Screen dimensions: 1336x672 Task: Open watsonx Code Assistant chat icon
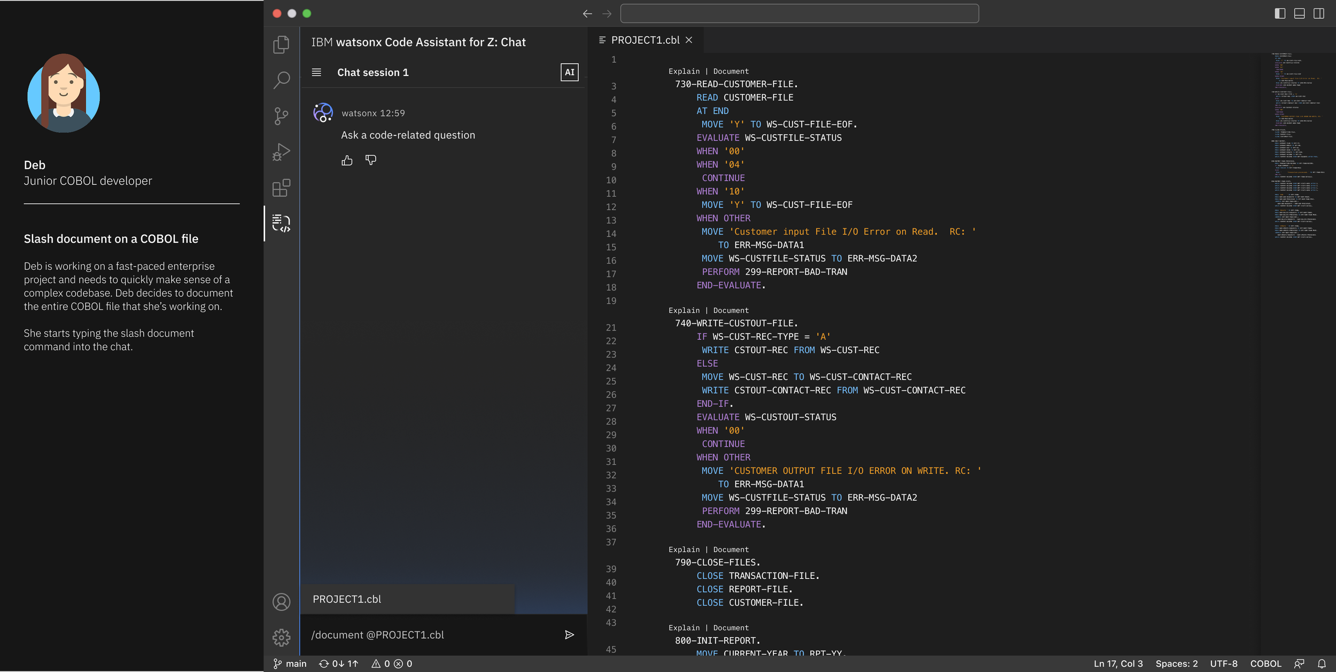pos(281,223)
